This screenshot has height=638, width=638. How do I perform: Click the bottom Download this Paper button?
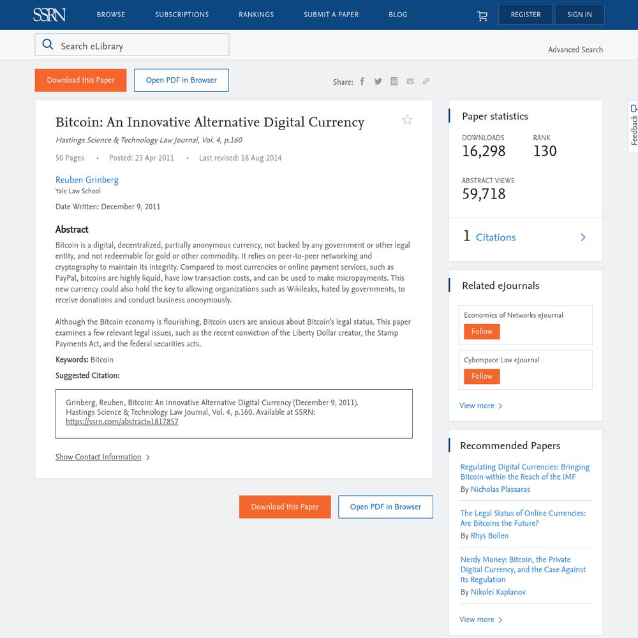[285, 507]
